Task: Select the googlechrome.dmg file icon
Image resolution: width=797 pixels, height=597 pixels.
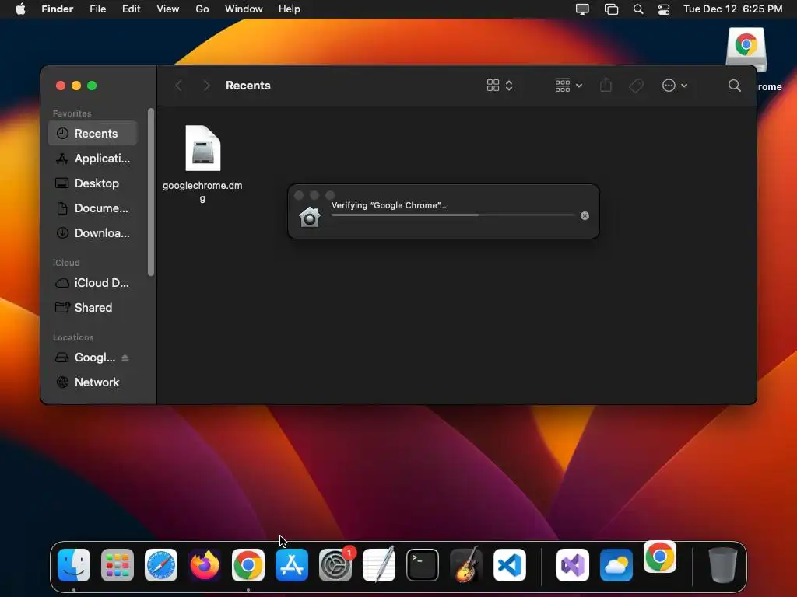Action: click(203, 148)
